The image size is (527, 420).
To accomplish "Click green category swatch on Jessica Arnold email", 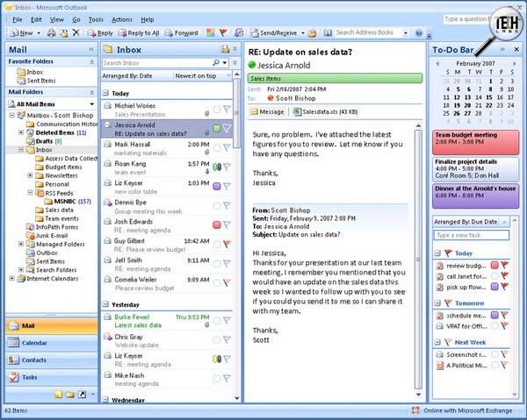I will [x=217, y=129].
